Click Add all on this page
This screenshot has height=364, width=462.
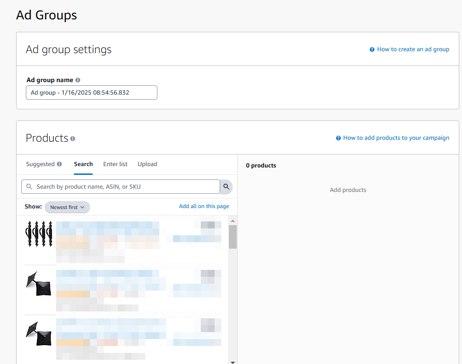click(x=204, y=206)
